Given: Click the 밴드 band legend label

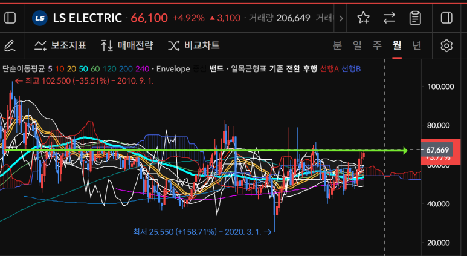Looking at the screenshot, I should (216, 69).
